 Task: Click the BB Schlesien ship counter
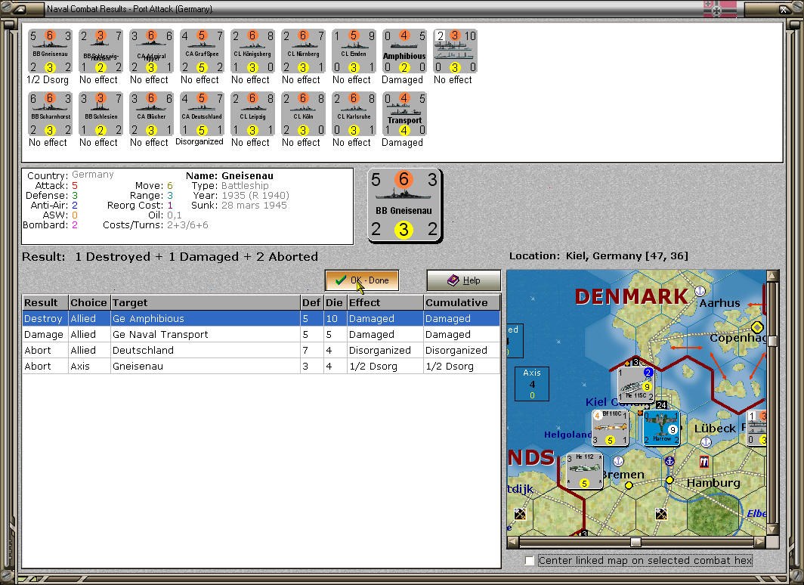100,114
